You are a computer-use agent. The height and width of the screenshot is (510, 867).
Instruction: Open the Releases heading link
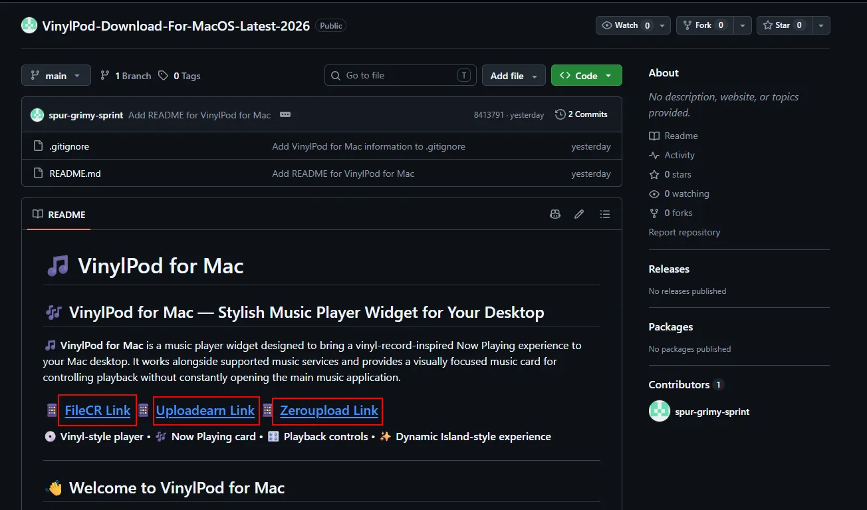(x=669, y=269)
